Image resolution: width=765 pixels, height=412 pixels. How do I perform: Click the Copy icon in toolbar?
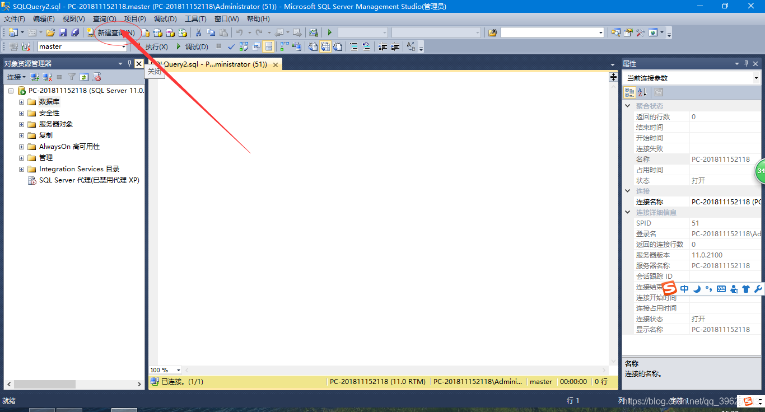[x=211, y=32]
